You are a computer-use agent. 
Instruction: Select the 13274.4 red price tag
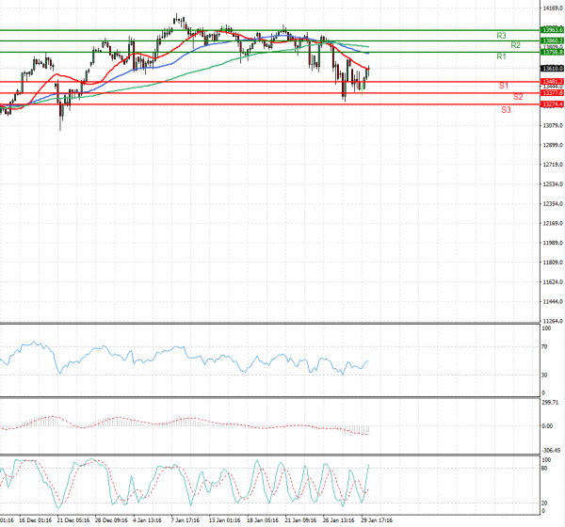(x=553, y=104)
